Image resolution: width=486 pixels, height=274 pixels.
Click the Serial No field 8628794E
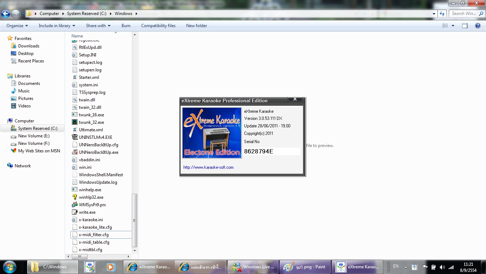click(272, 151)
